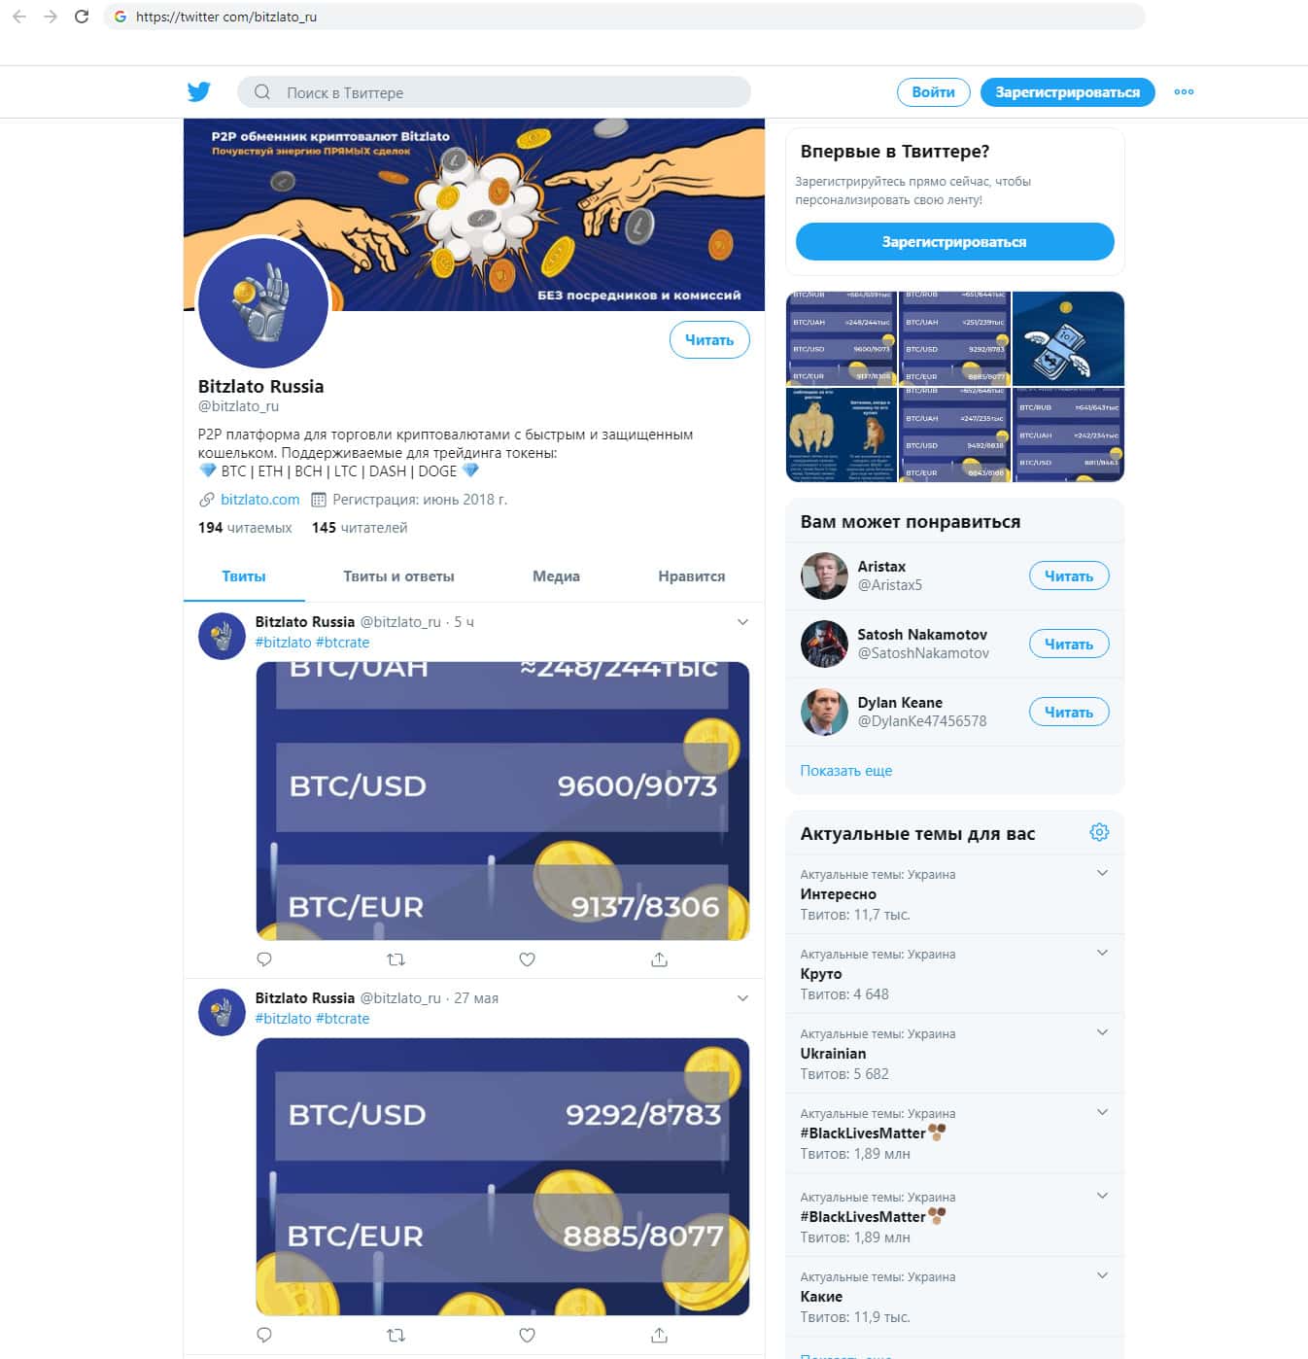This screenshot has height=1359, width=1308.
Task: Open the bitzlato.com profile link
Action: (259, 500)
